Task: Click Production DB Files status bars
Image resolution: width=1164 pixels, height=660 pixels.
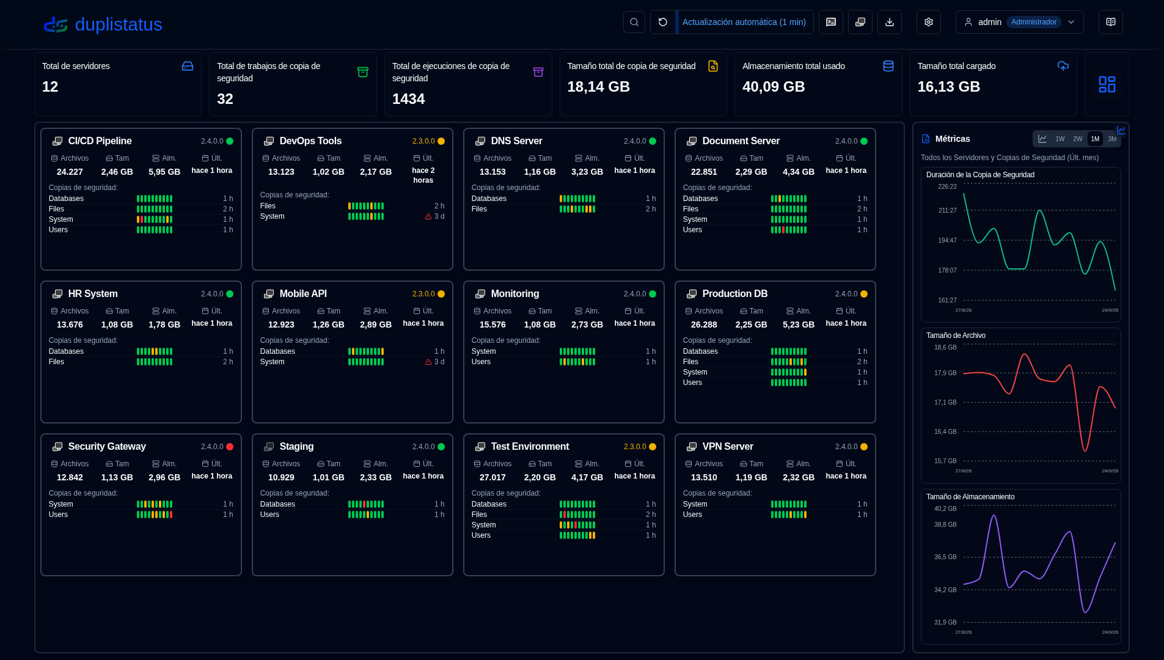Action: [789, 362]
